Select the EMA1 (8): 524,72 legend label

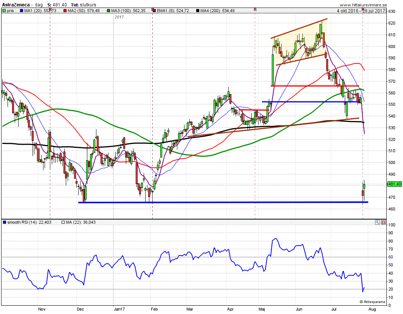click(173, 11)
